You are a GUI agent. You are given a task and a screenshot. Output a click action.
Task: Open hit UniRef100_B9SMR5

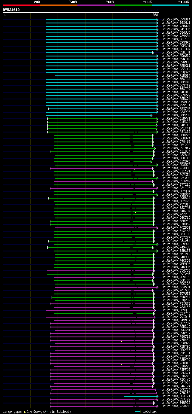176,42
